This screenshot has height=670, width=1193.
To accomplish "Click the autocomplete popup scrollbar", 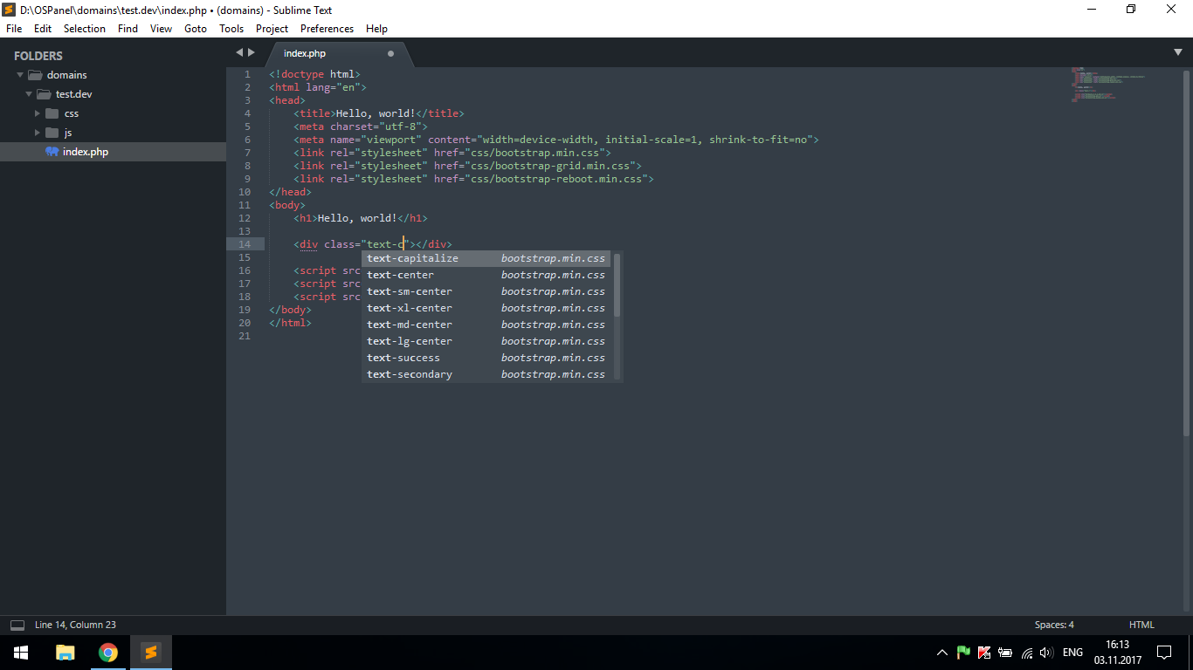I will 617,285.
